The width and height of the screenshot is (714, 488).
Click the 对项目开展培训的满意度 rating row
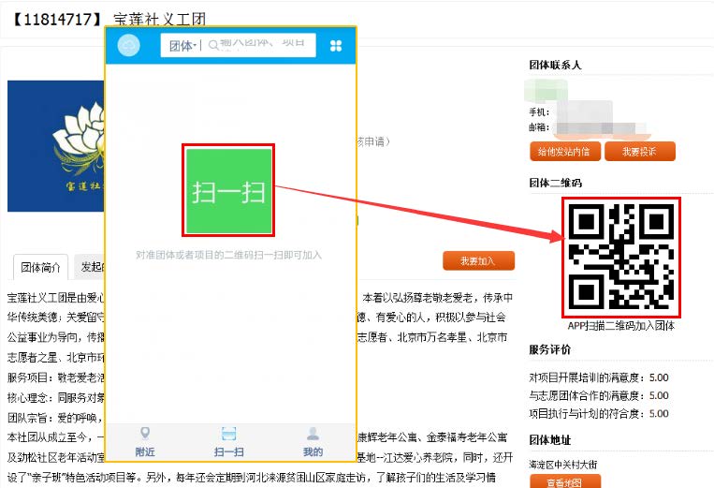click(x=599, y=377)
